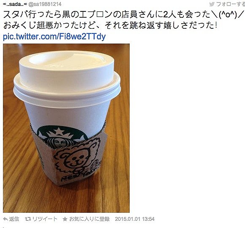This screenshot has height=228, width=245.
Task: Follow the account via フォローする
Action: coord(231,4)
